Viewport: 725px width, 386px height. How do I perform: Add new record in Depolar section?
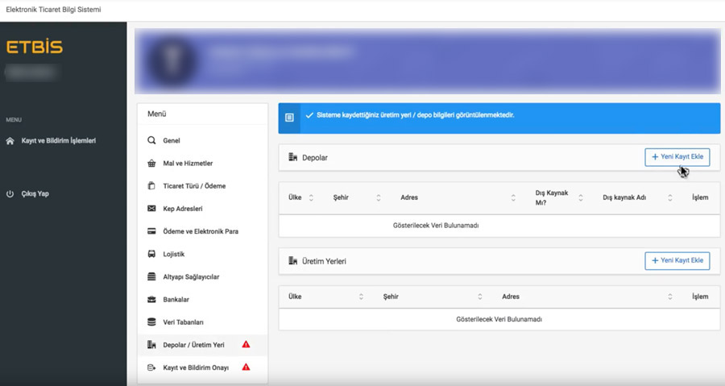pyautogui.click(x=677, y=157)
